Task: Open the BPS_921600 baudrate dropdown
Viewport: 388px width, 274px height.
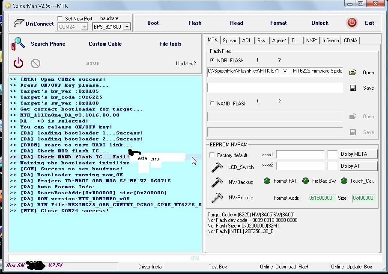Action: [x=127, y=26]
